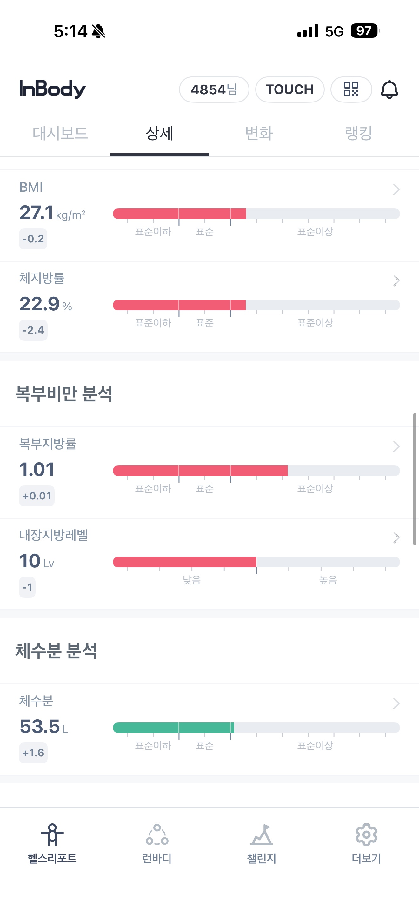Expand the 복부지방률 detail chevron
This screenshot has width=419, height=910.
(396, 446)
